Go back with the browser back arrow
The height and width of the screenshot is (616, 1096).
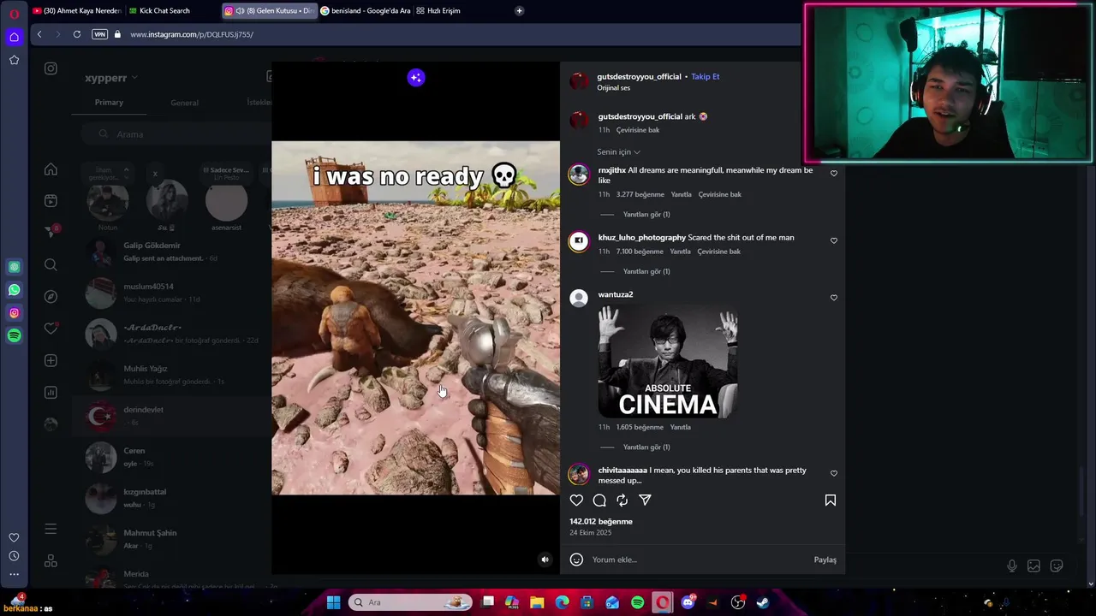point(39,34)
